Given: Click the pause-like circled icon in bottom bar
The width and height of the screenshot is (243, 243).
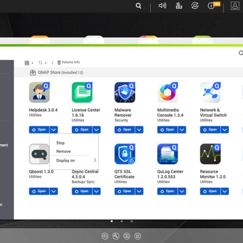Looking at the screenshot, I should [127, 236].
